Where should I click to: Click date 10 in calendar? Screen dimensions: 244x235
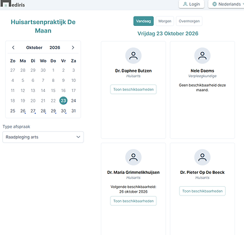coord(73,80)
